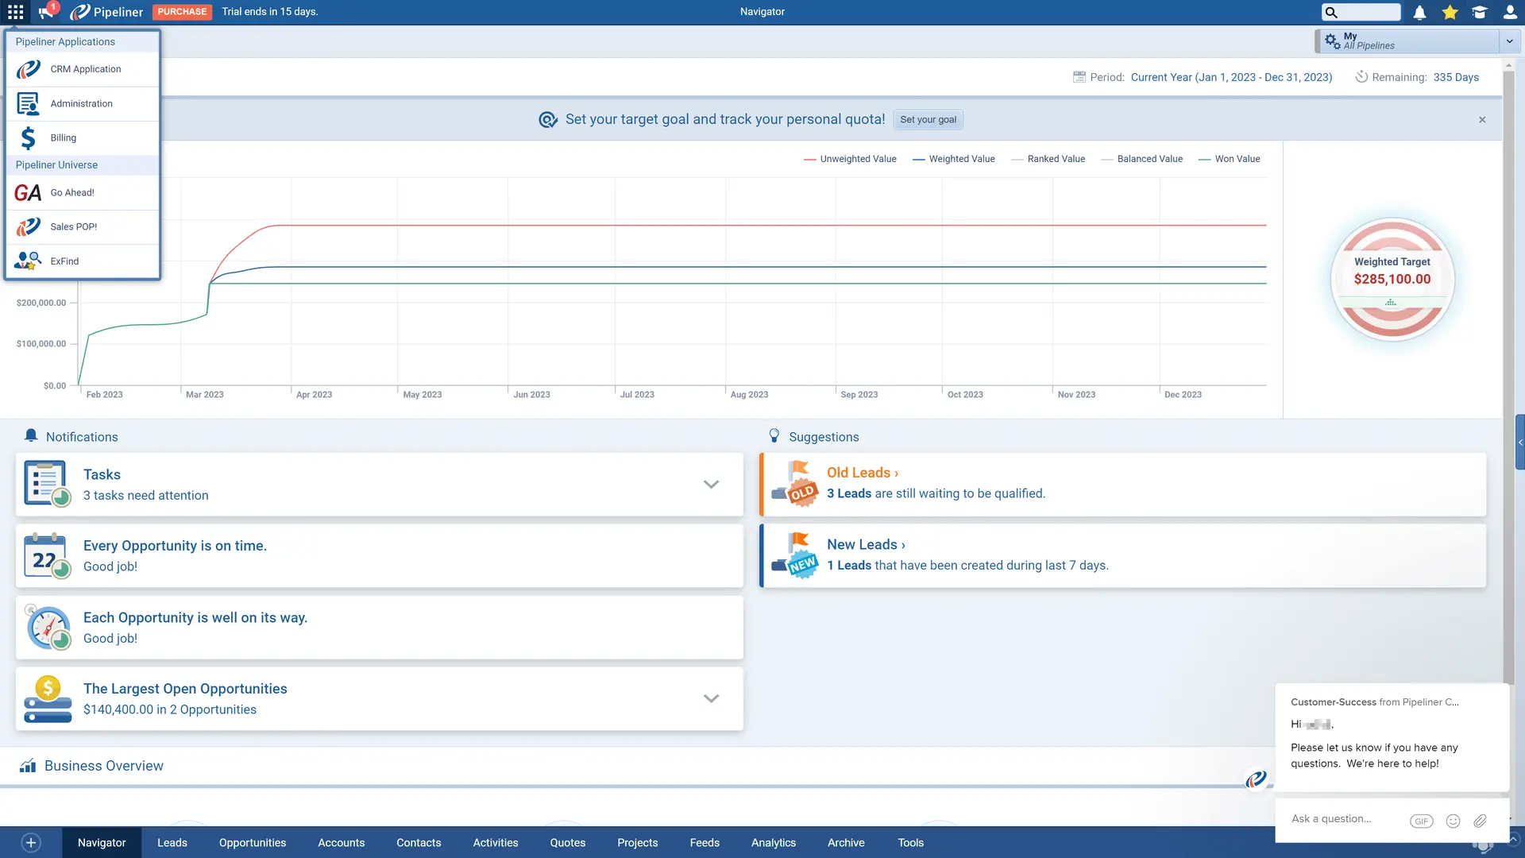This screenshot has height=858, width=1525.
Task: Open New Leads suggestion link
Action: point(866,544)
